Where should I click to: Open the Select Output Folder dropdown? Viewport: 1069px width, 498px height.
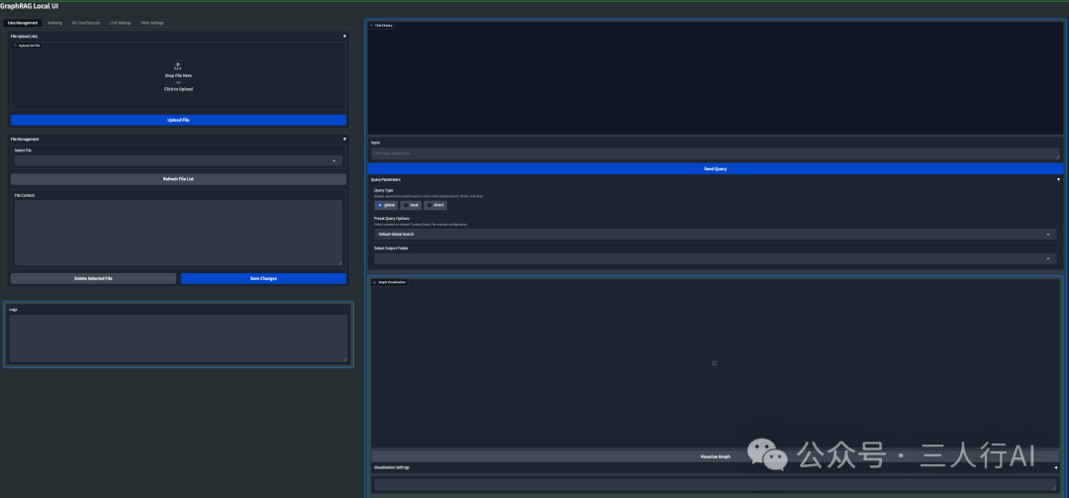(716, 259)
